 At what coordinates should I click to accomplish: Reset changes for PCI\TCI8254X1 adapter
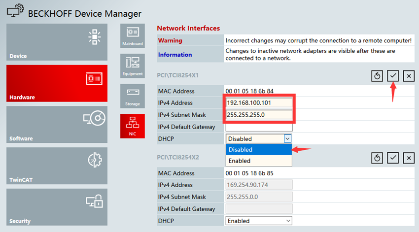tap(377, 76)
